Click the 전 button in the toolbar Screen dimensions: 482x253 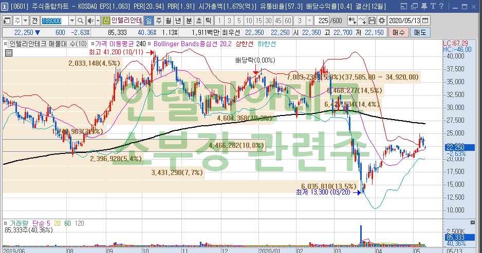[x=35, y=21]
